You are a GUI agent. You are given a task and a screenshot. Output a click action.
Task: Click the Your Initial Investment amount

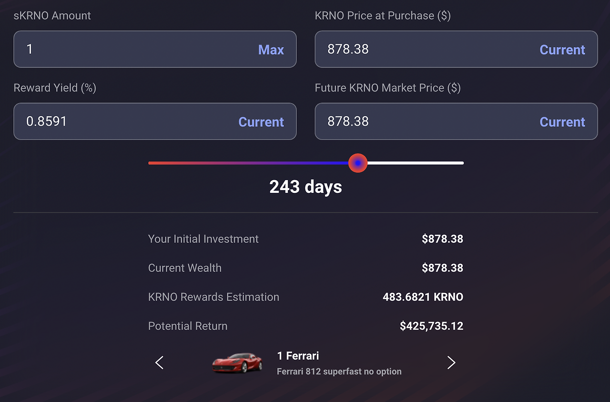click(x=442, y=239)
